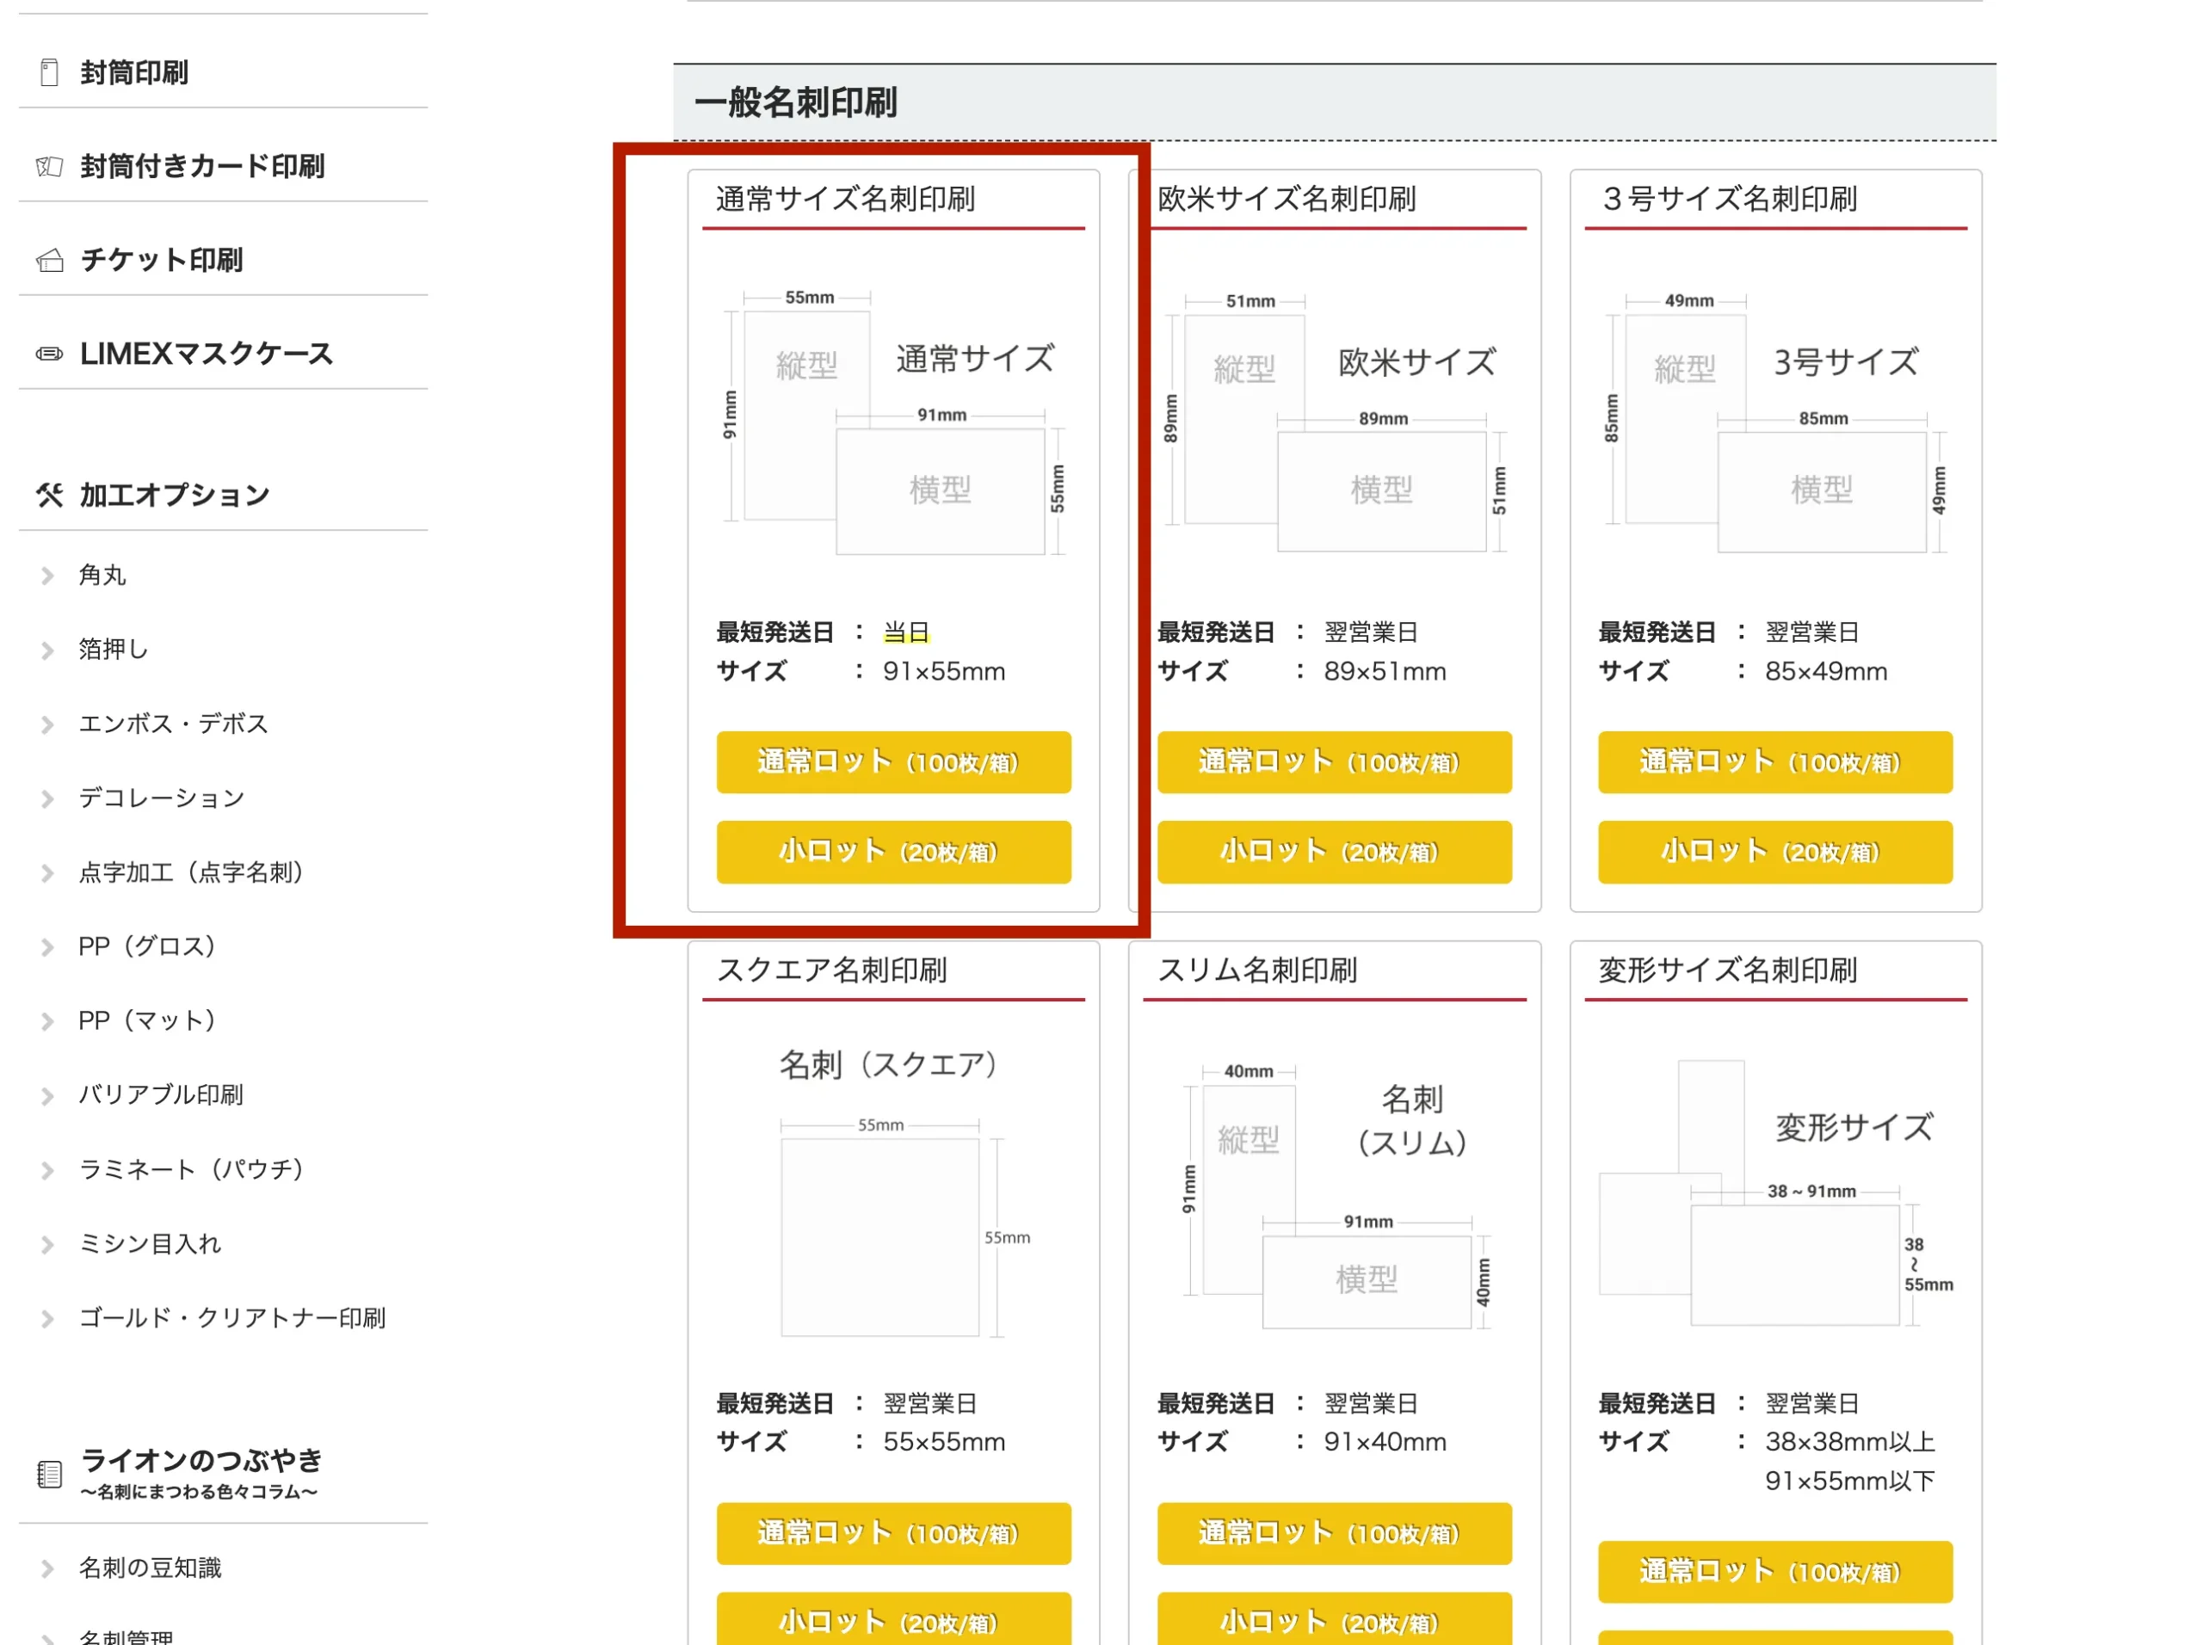This screenshot has height=1645, width=2203.
Task: Open the バリアブル印刷 link
Action: click(x=161, y=1095)
